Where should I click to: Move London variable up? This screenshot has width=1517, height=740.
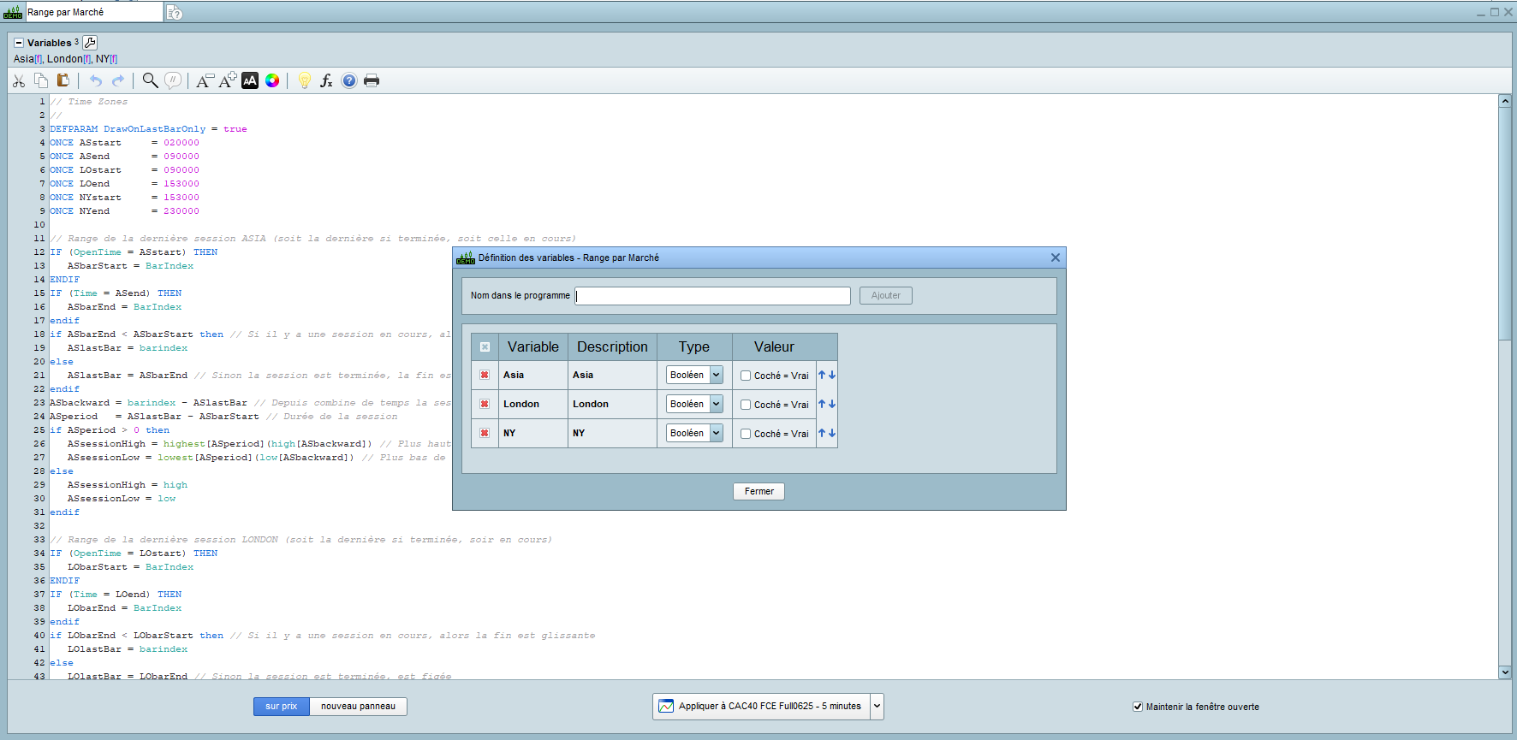822,404
